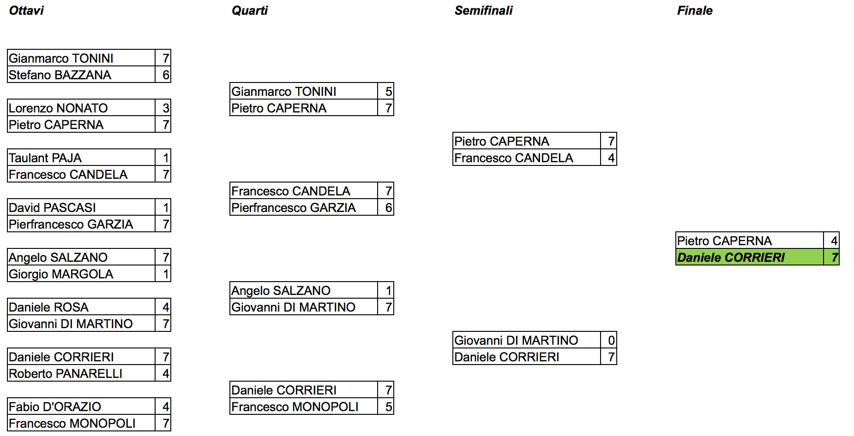854x436 pixels.
Task: Select the green Daniele CORRIERI winner cell
Action: (750, 257)
